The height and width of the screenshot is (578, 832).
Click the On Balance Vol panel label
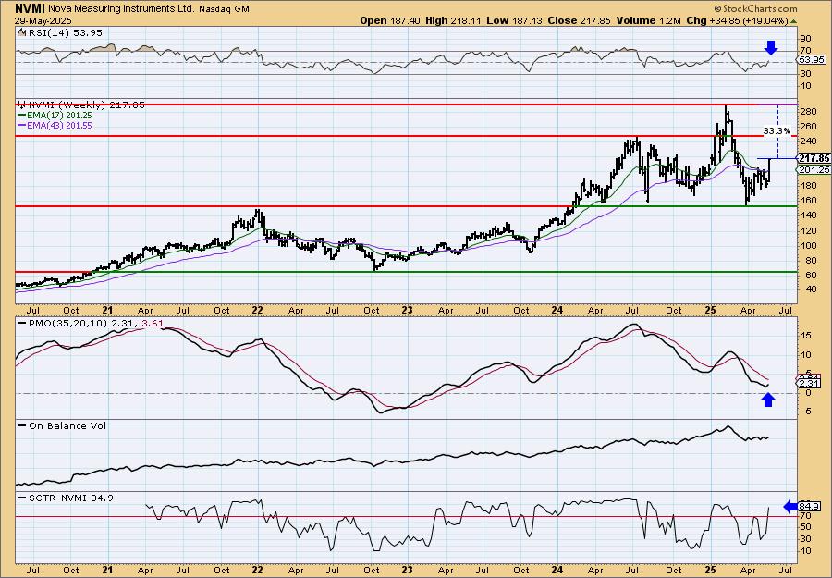pyautogui.click(x=67, y=425)
